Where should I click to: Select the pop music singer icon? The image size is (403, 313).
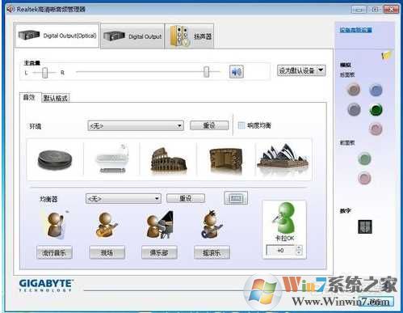click(56, 225)
